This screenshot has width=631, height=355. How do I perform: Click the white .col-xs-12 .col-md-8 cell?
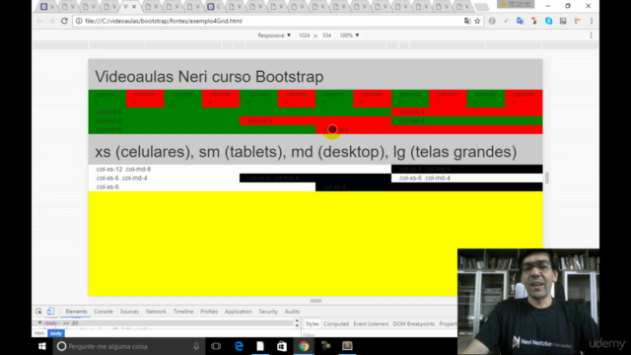(x=240, y=169)
